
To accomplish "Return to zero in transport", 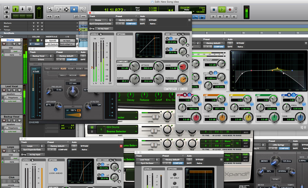I will 213,17.
